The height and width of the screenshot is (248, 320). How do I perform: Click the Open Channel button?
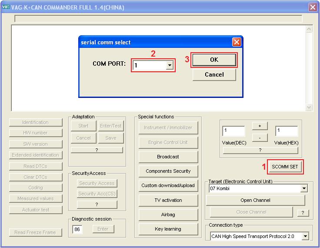[x=255, y=200]
